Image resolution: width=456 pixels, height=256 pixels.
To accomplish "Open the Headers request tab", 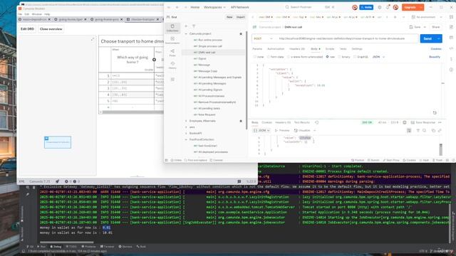I will pyautogui.click(x=297, y=49).
